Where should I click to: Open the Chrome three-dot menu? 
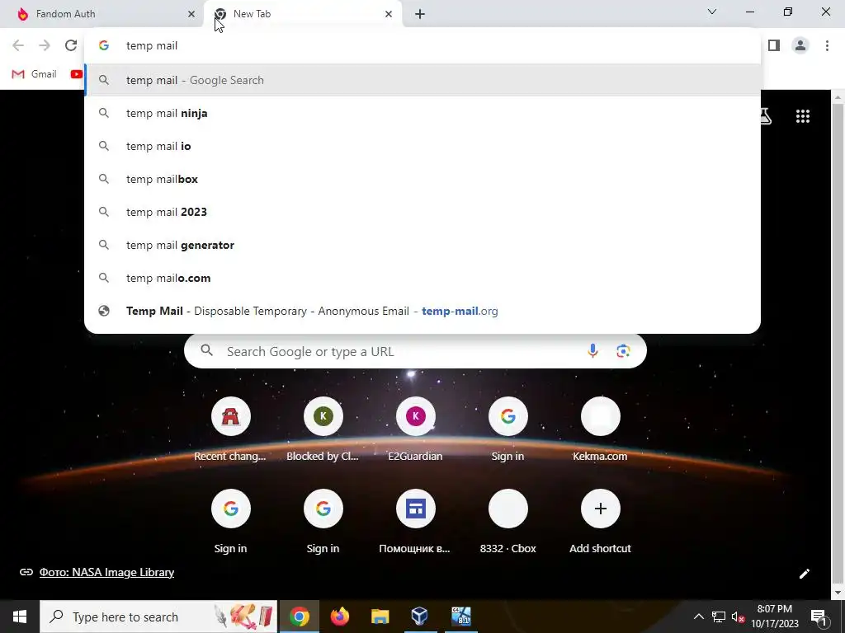[827, 46]
